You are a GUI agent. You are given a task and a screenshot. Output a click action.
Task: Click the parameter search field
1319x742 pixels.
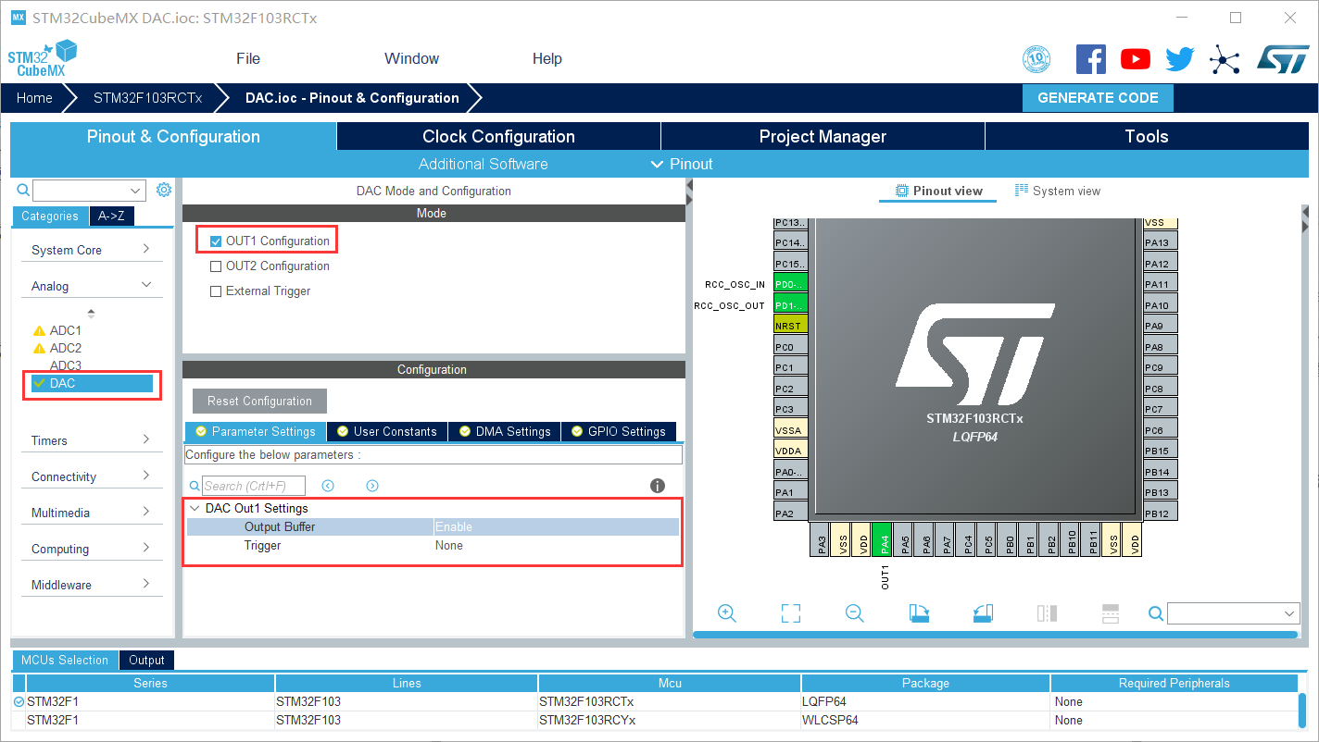click(x=254, y=486)
